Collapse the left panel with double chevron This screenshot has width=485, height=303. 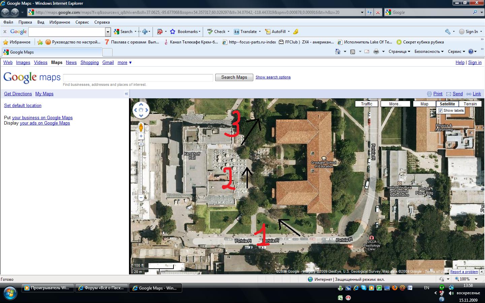pos(126,94)
